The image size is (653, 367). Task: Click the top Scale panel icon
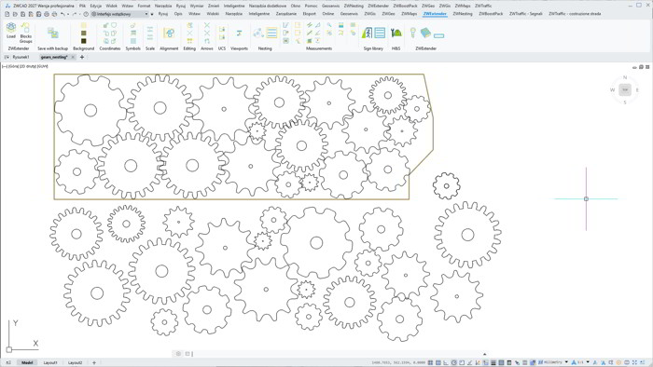pyautogui.click(x=150, y=28)
